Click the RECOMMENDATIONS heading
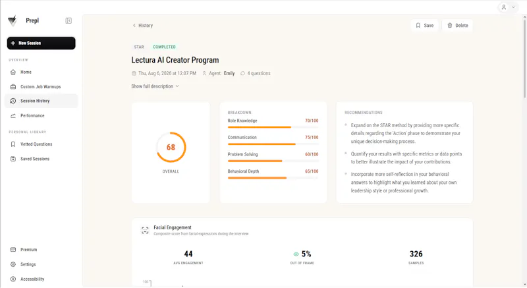The width and height of the screenshot is (527, 288). tap(364, 113)
